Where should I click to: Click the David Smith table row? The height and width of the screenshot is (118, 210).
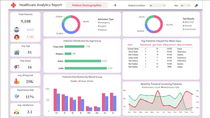click(x=160, y=52)
